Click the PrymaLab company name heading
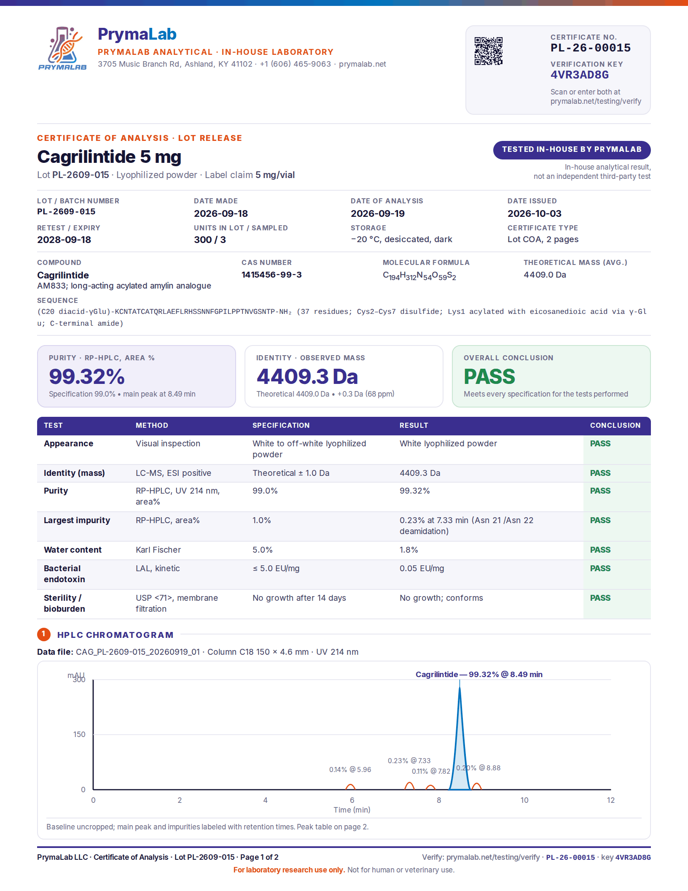Screen dimensions: 688x891 pyautogui.click(x=137, y=34)
